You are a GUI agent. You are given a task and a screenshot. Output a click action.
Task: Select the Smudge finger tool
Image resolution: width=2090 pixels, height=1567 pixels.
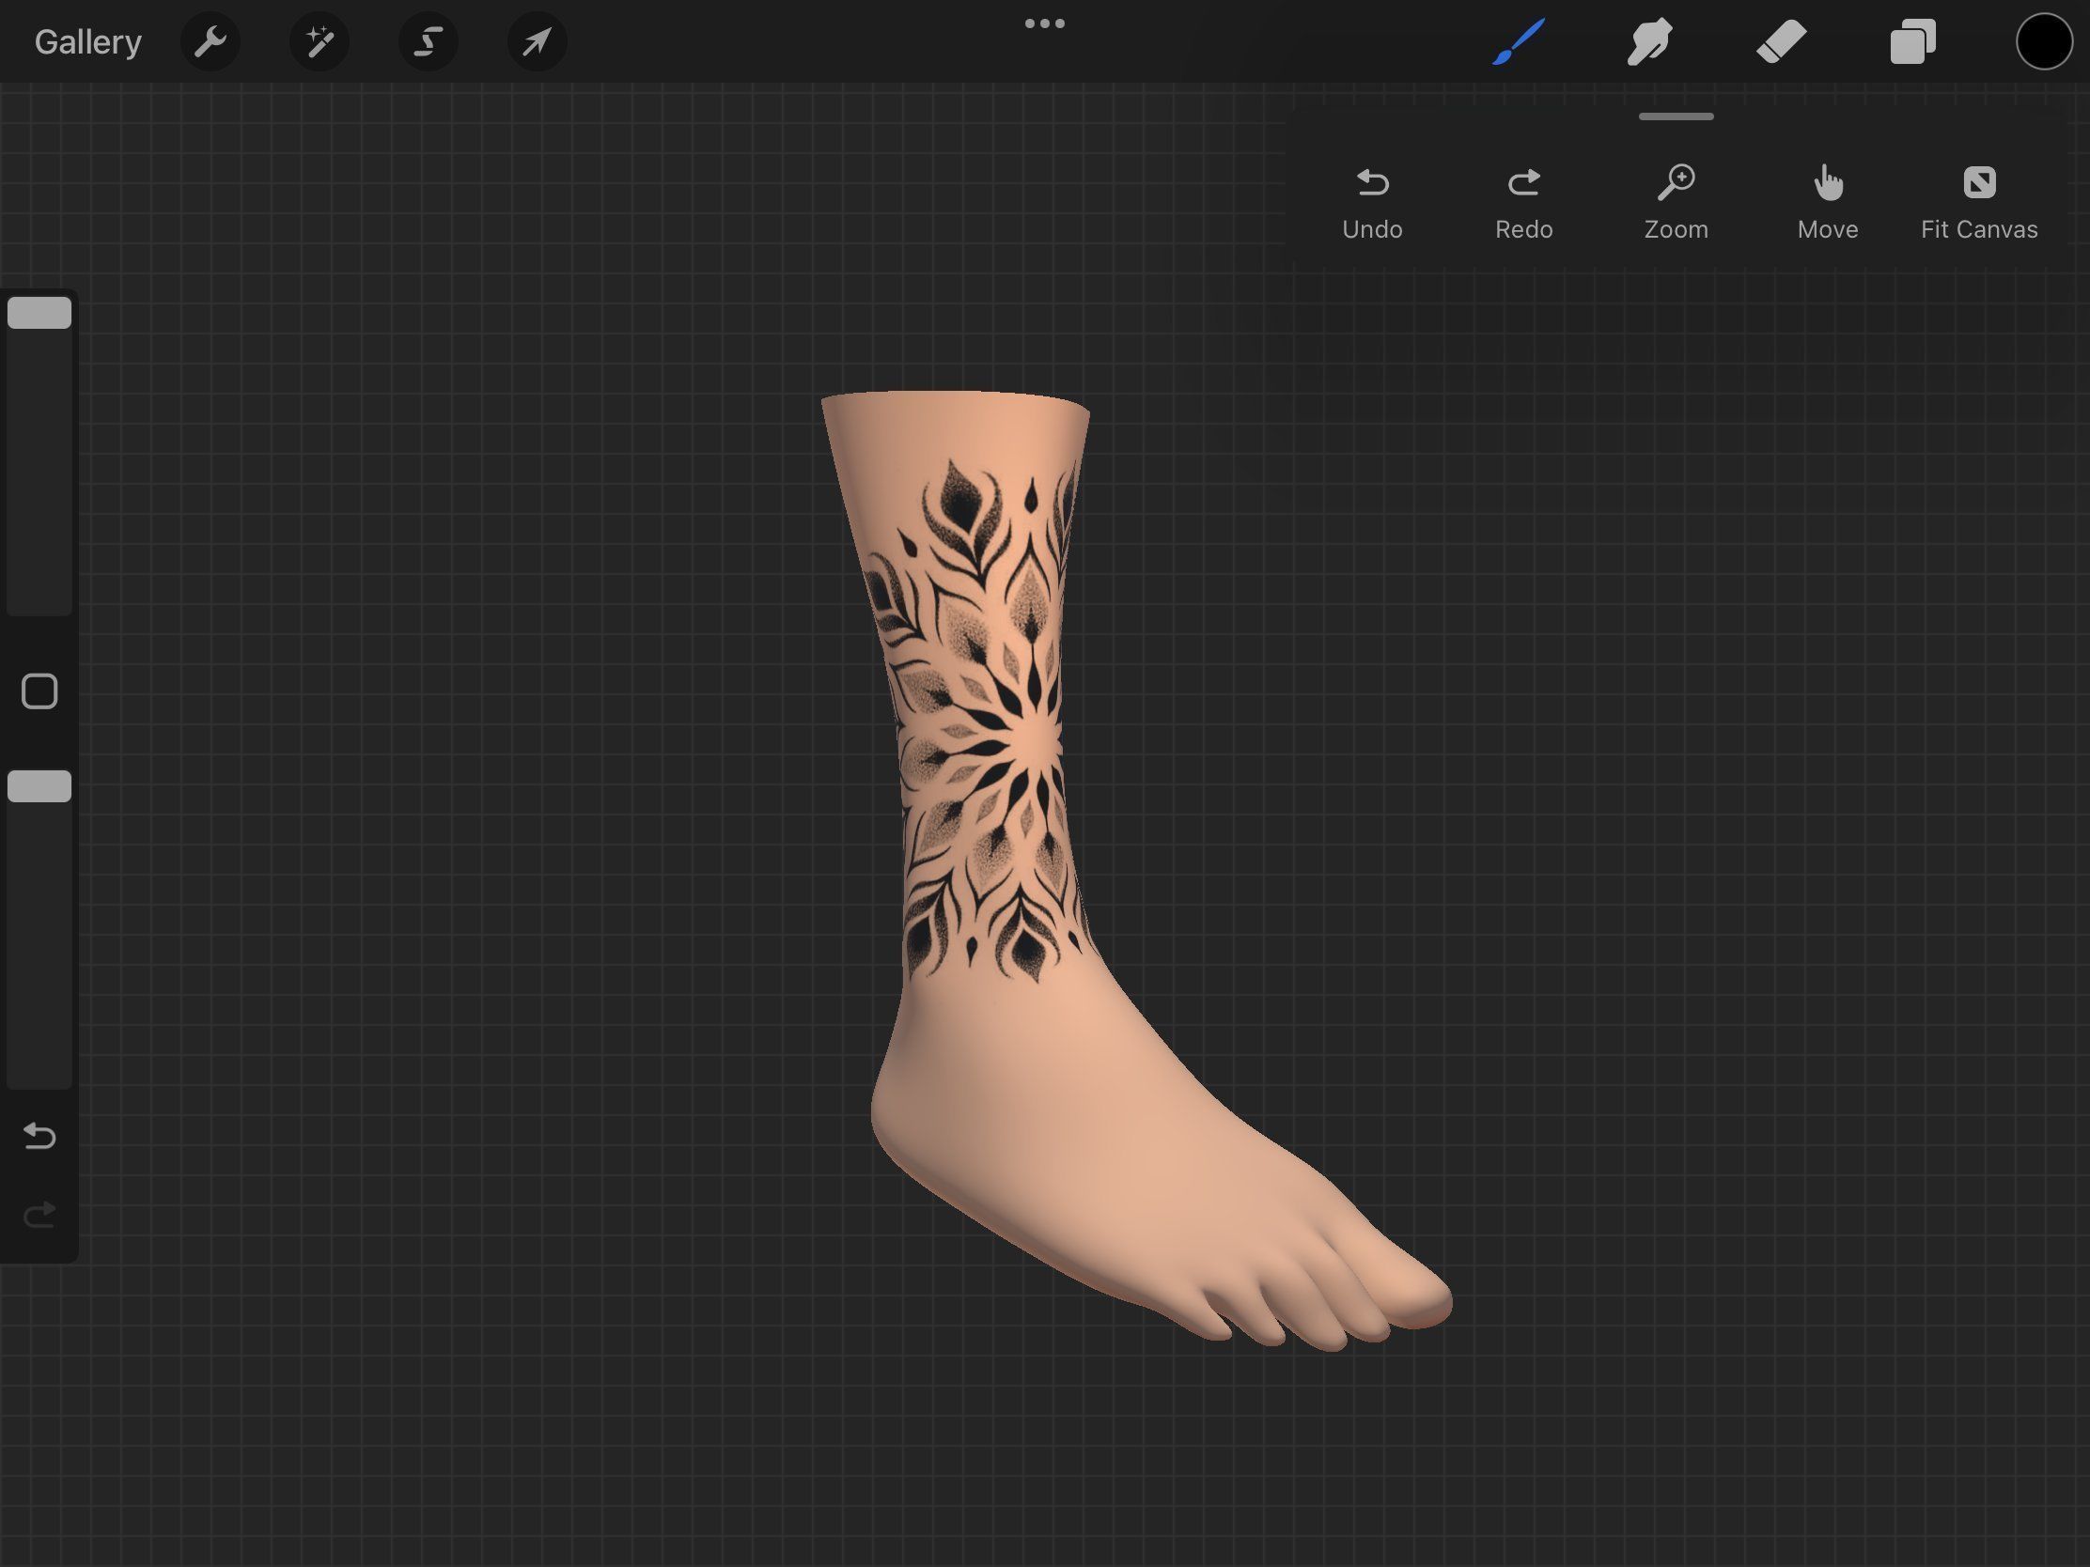point(1649,41)
